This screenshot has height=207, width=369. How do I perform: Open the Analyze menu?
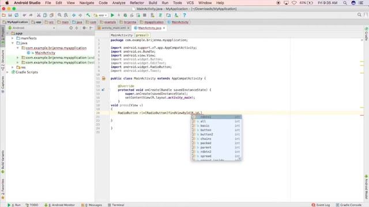click(x=119, y=3)
